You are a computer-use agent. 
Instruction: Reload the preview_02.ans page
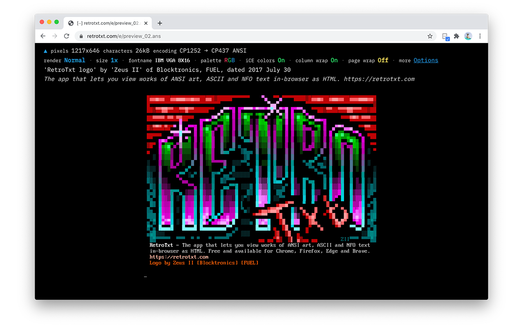point(67,36)
